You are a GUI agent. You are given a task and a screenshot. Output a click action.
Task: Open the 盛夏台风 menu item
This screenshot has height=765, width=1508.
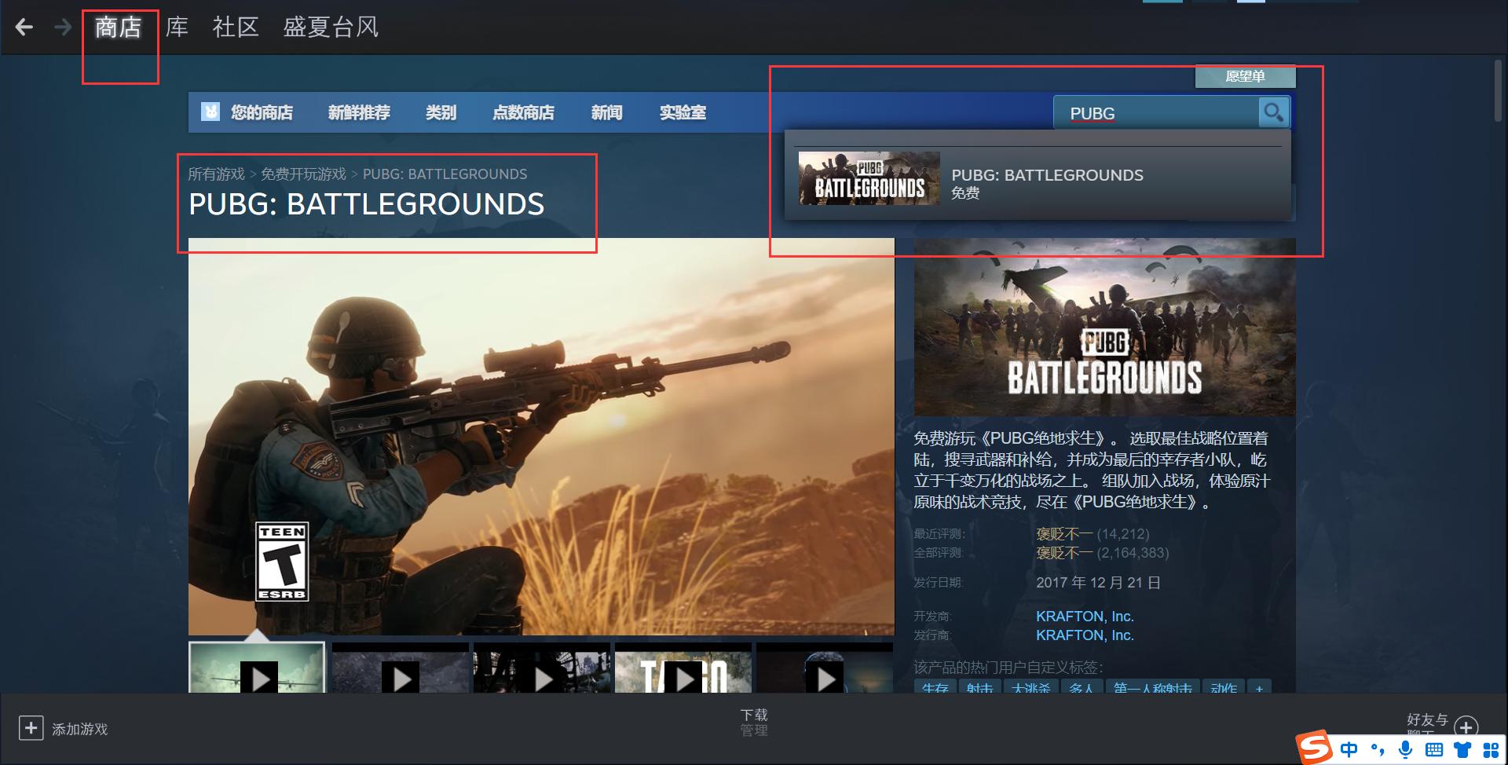(330, 27)
